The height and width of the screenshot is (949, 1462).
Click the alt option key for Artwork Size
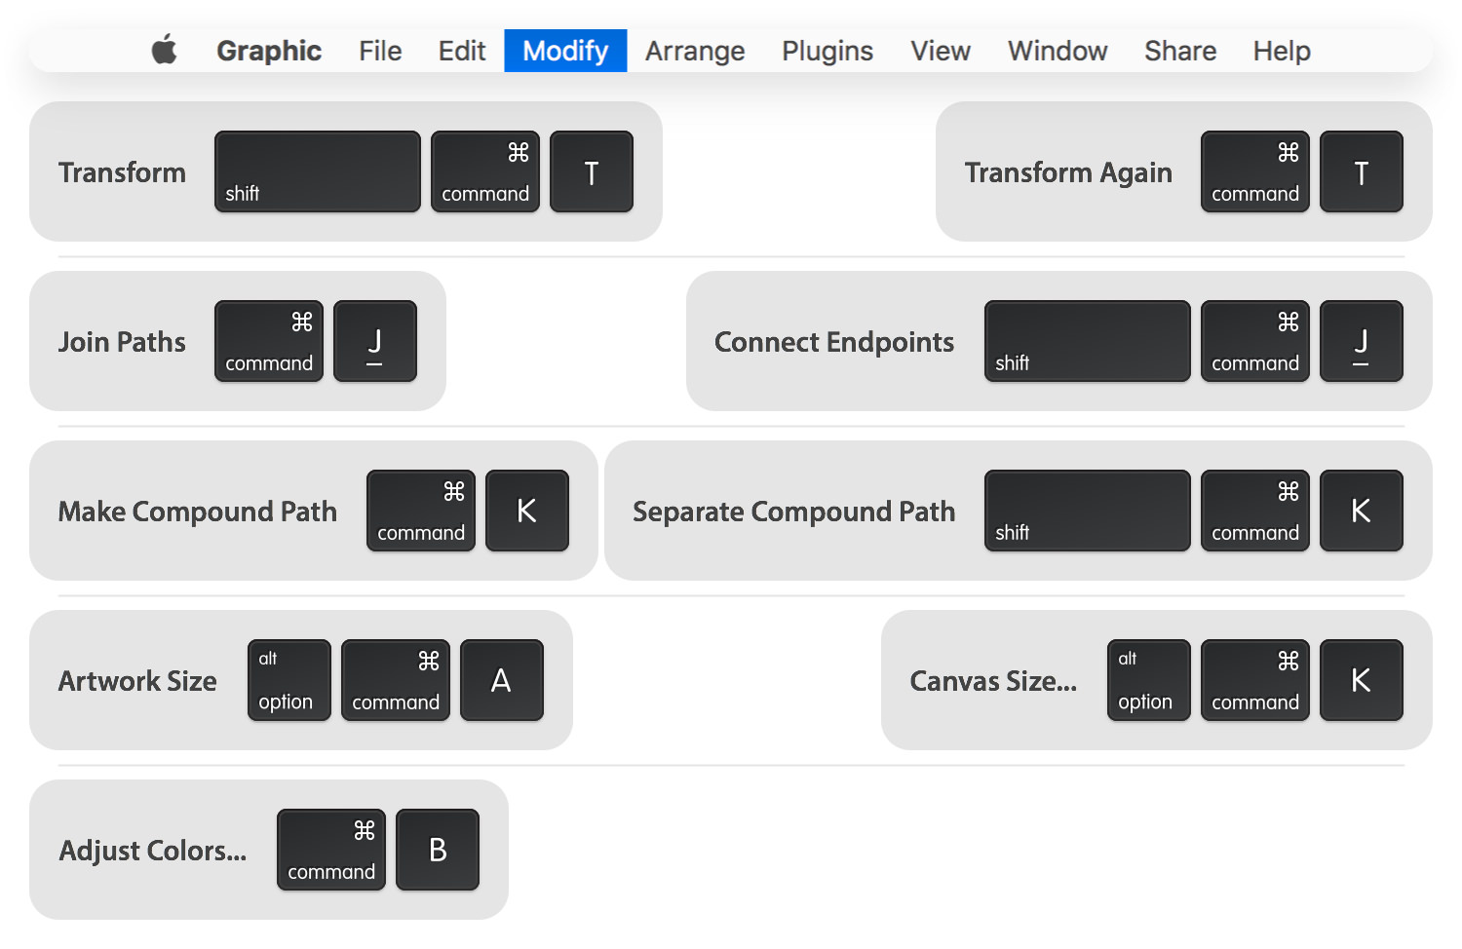(289, 680)
